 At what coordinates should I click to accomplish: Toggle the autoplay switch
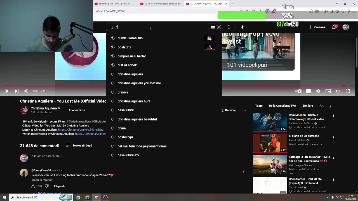(298, 91)
